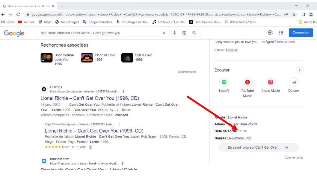
Task: Open the Nouvel onglet bookmark
Action: [x=67, y=22]
